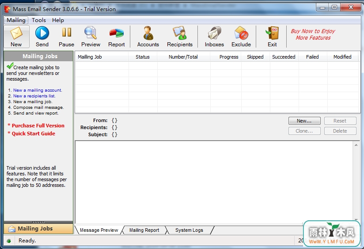Click 'Send and view report.' step text
364x249 pixels.
coord(36,113)
